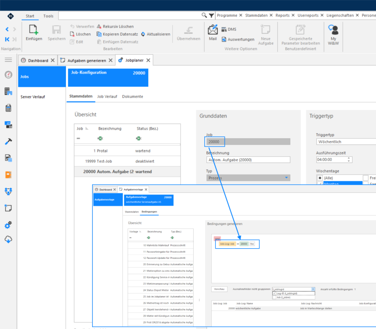Open the hamburger menu in the sidebar

tap(8, 59)
